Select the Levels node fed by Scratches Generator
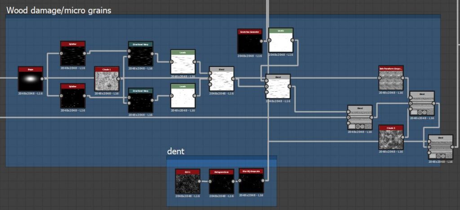 [x=281, y=40]
